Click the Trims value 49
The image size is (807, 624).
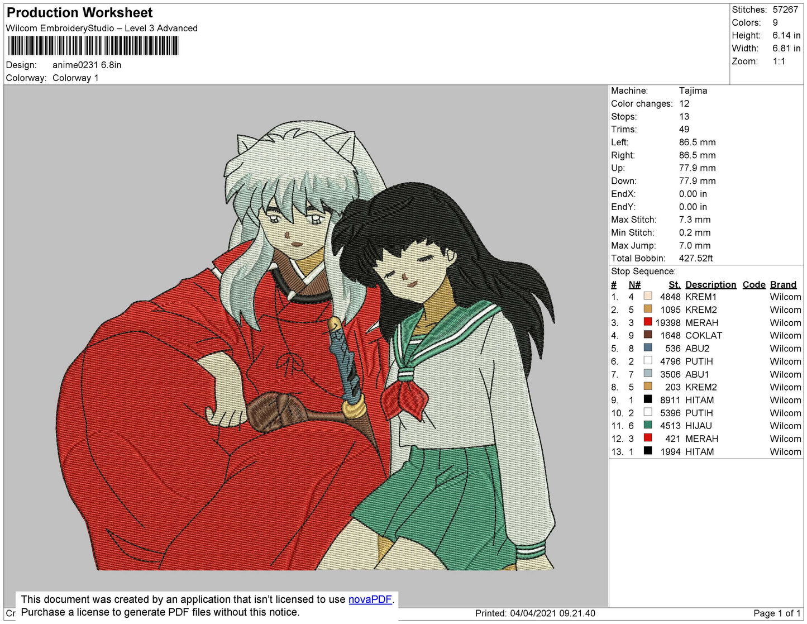tap(684, 129)
